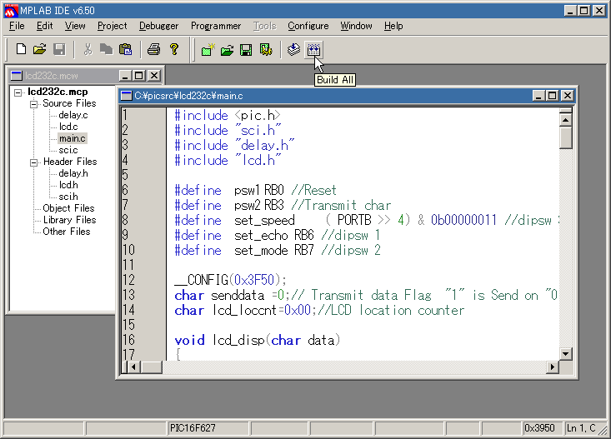The image size is (611, 439).
Task: Open the Help menu
Action: tap(393, 26)
